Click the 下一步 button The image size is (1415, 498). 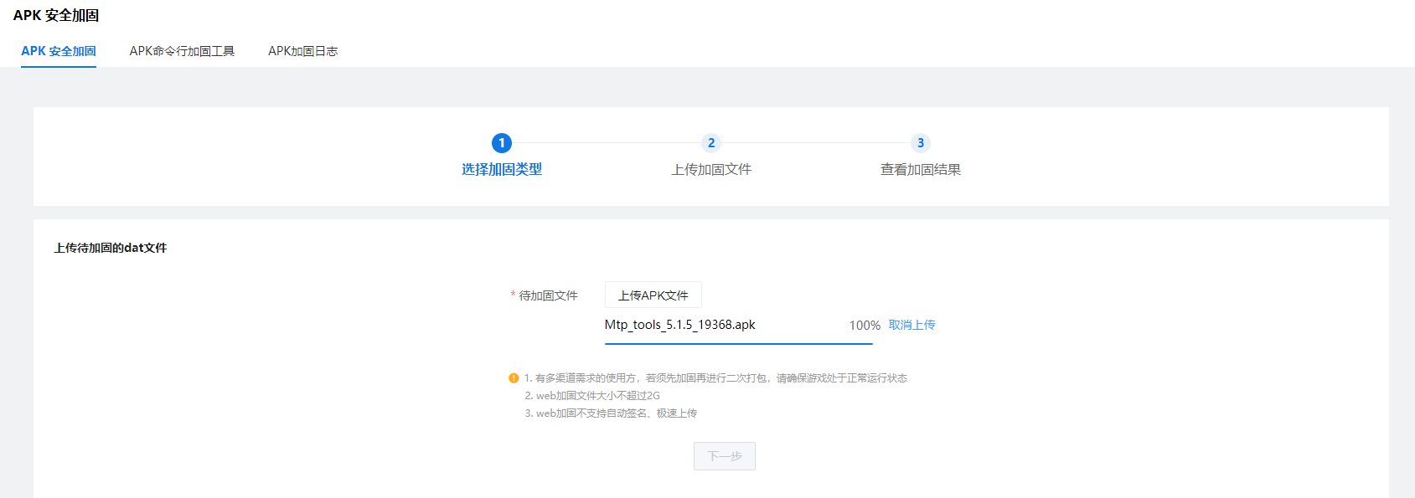(x=724, y=456)
